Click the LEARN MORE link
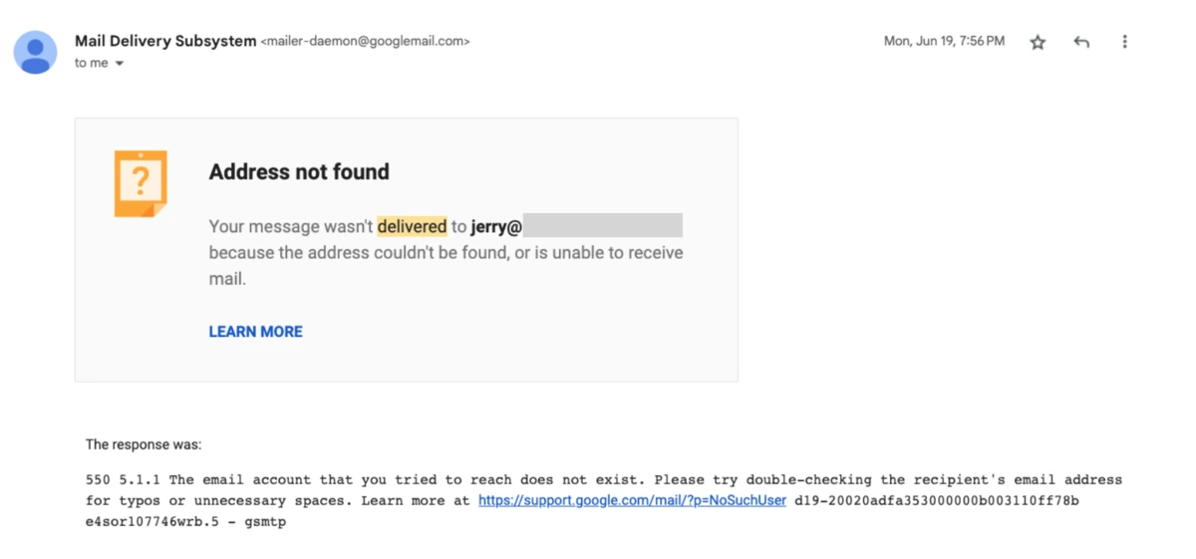This screenshot has height=559, width=1196. coord(255,332)
